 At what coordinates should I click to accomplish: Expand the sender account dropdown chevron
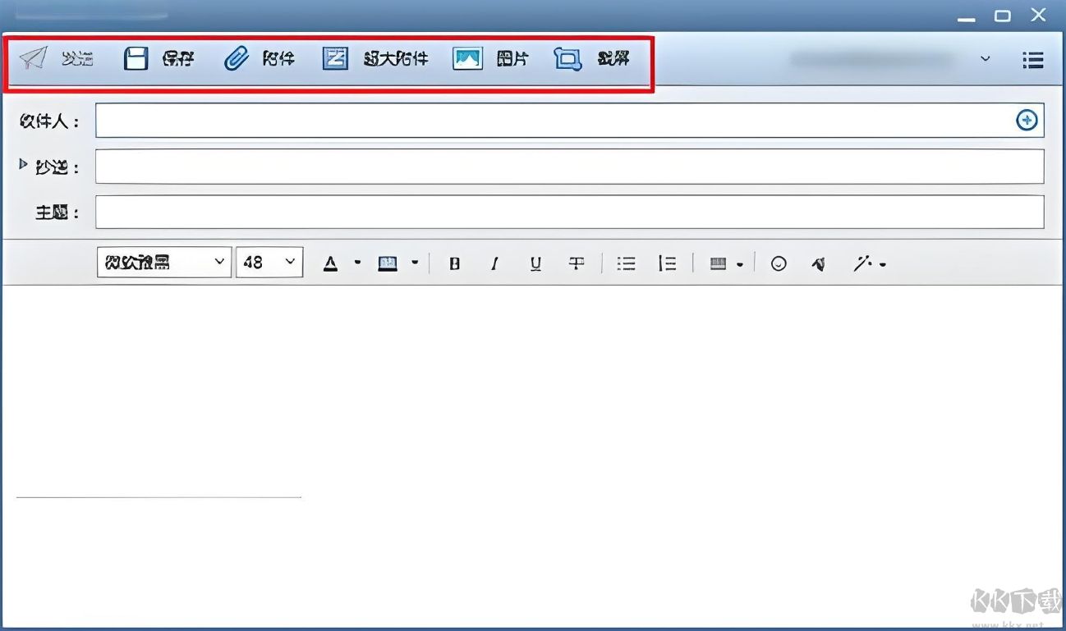coord(986,59)
